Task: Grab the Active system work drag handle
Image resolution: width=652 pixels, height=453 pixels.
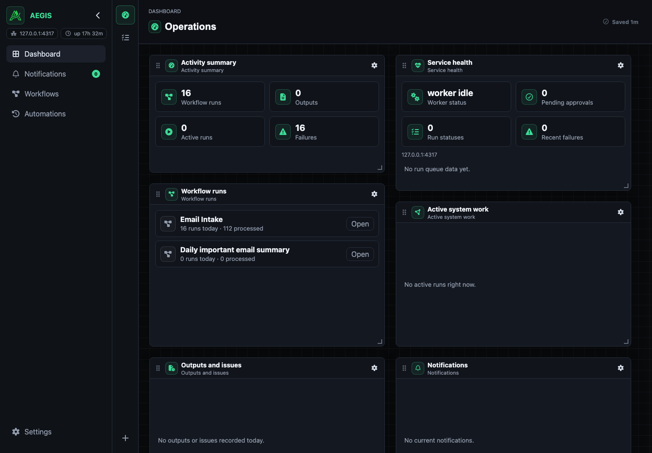Action: (404, 212)
